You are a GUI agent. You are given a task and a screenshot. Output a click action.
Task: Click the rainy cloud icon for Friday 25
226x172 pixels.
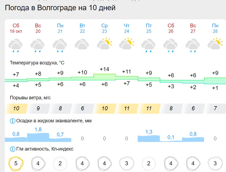tap(149, 45)
